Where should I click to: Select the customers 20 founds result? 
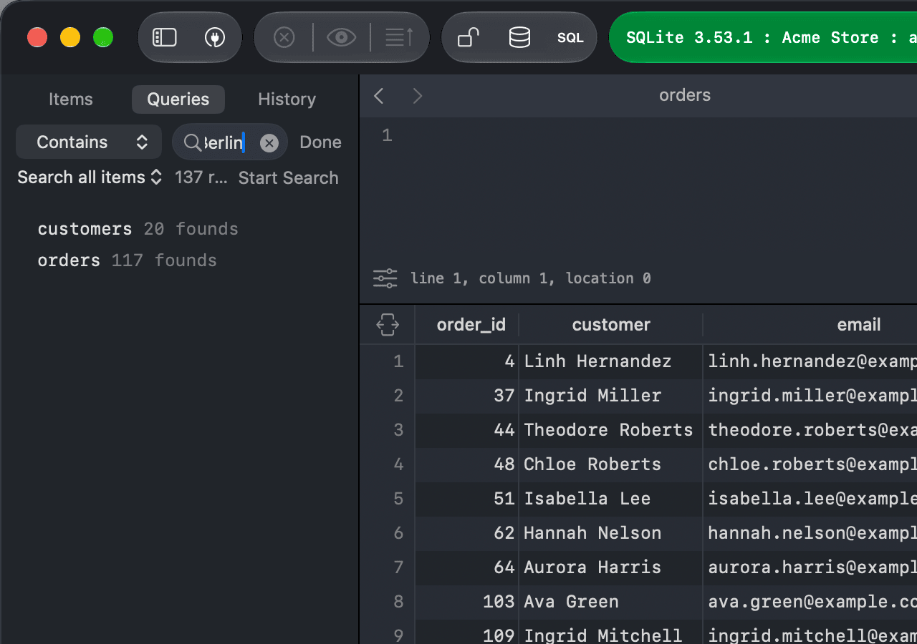138,229
